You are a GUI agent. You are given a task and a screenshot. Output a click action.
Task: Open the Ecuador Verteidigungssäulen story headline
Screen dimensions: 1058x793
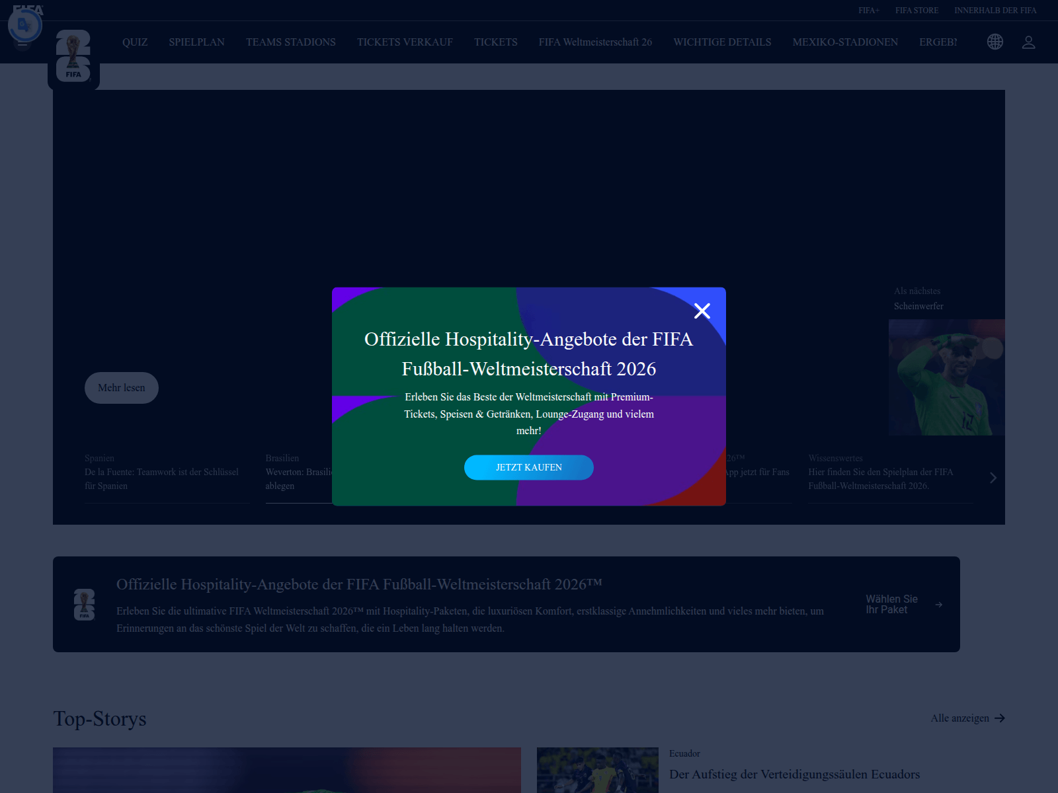point(794,774)
